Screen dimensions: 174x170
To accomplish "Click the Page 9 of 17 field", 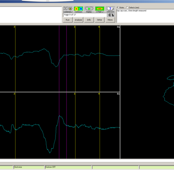I will (85, 15).
